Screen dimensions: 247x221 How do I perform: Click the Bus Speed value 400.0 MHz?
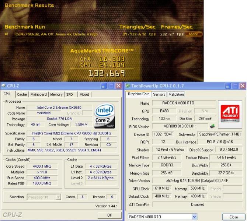(42, 178)
